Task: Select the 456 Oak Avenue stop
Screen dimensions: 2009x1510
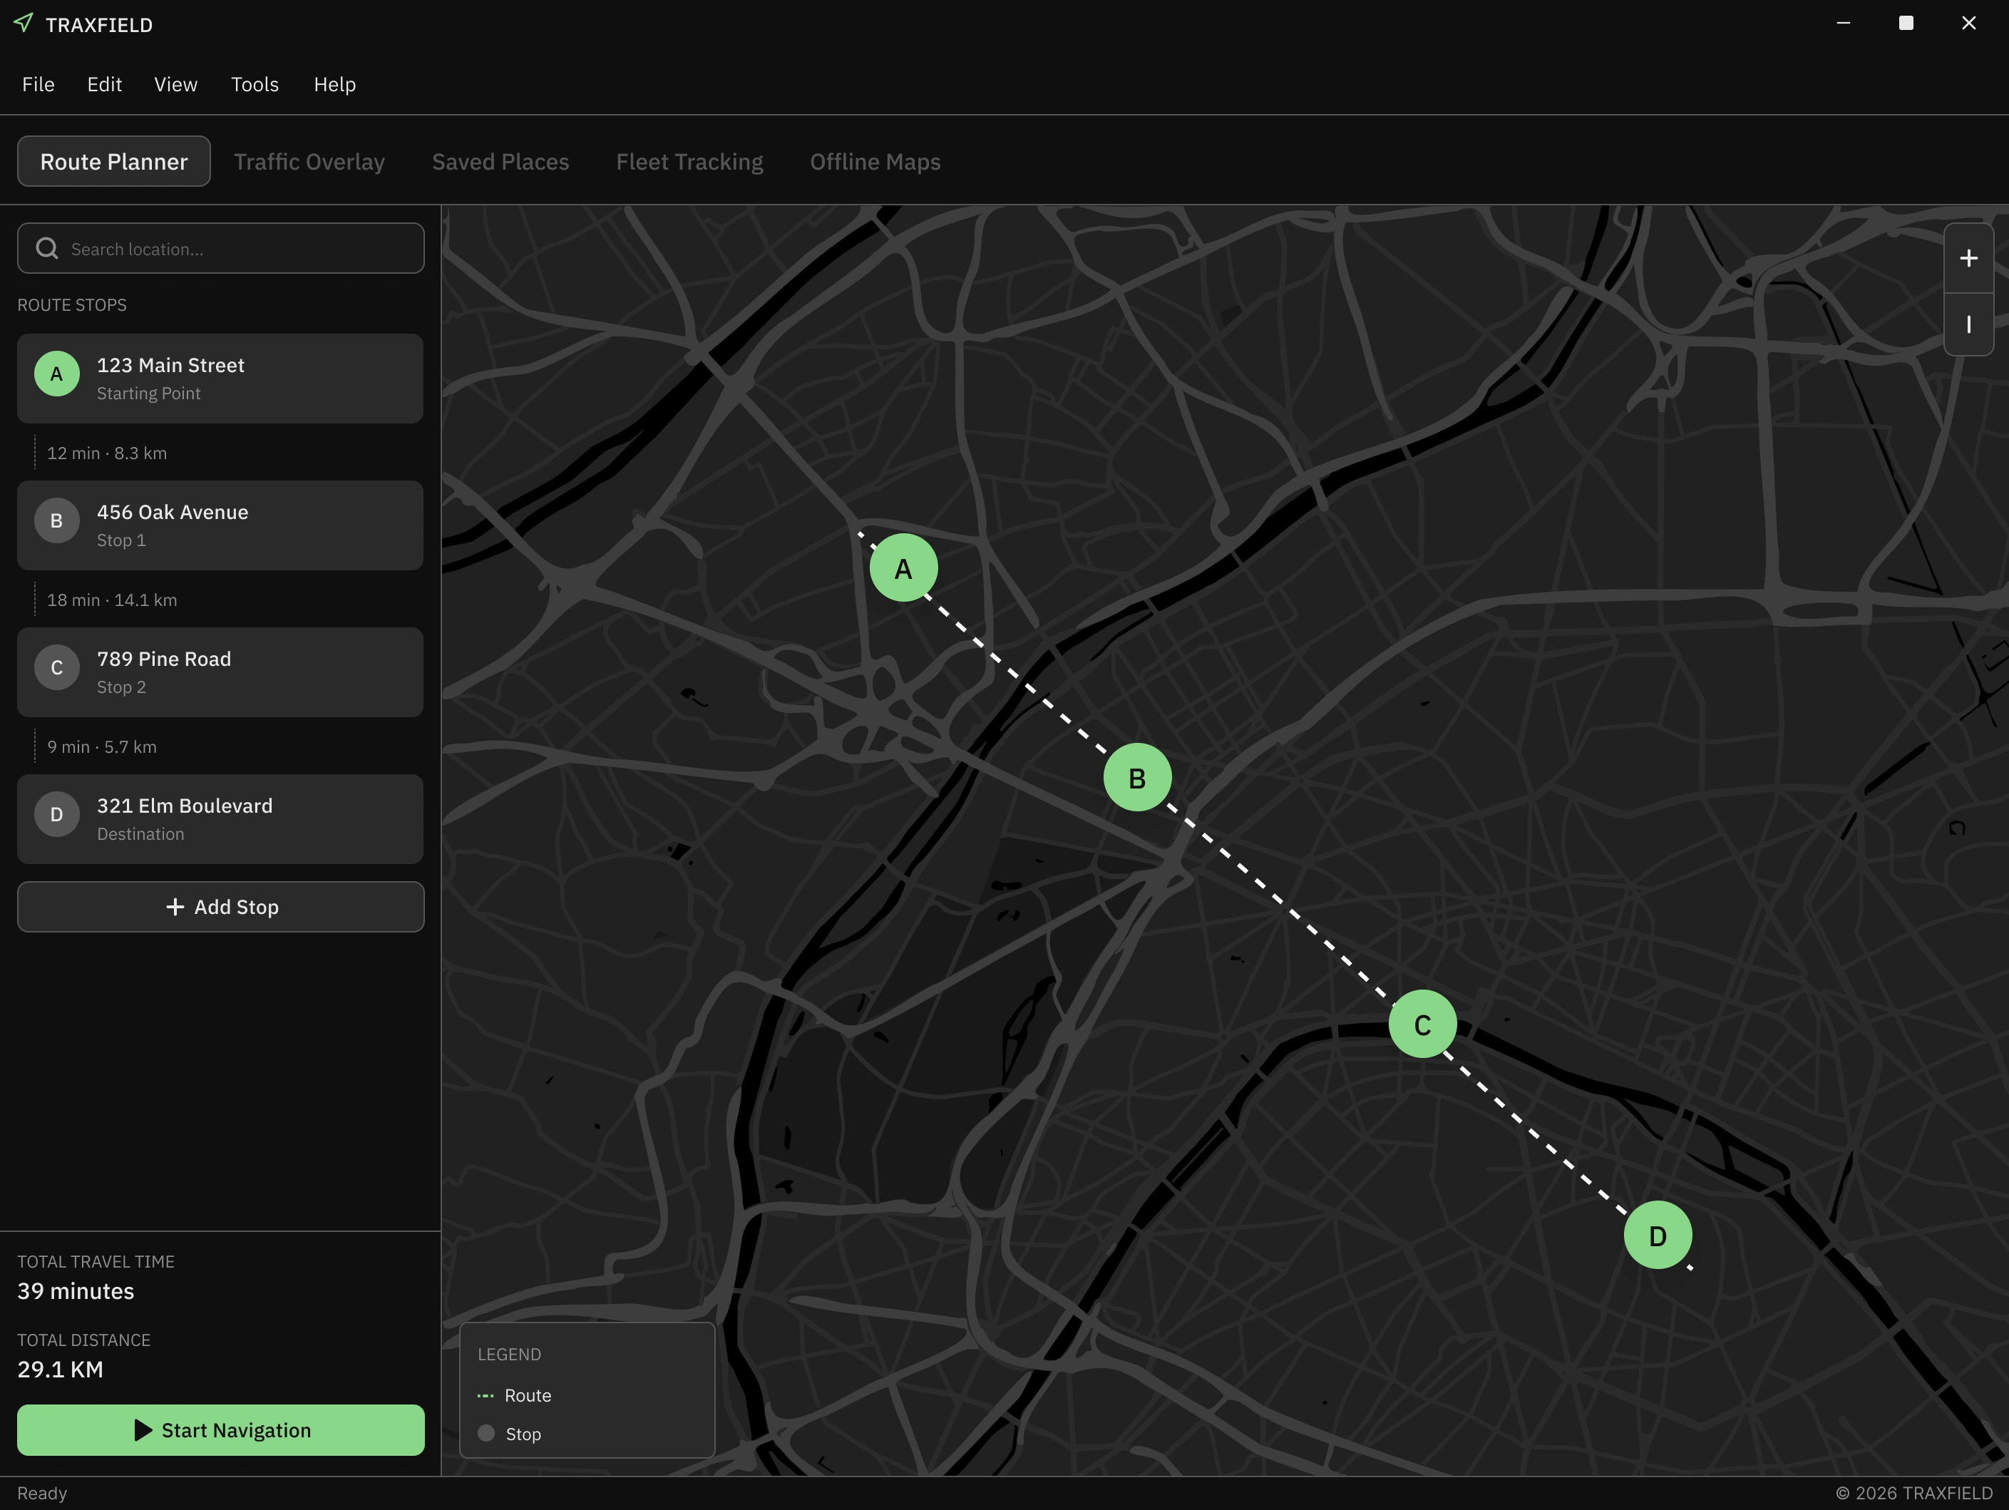Action: [x=221, y=525]
